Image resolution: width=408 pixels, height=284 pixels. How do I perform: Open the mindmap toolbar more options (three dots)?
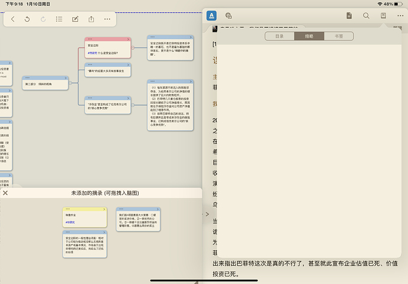(x=107, y=19)
